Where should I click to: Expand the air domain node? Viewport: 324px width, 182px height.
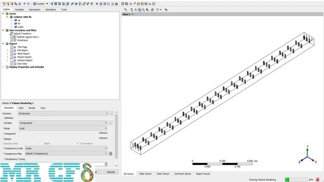(12, 20)
